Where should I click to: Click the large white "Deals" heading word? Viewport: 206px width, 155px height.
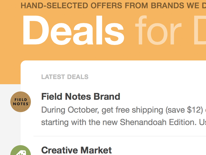[x=74, y=31]
